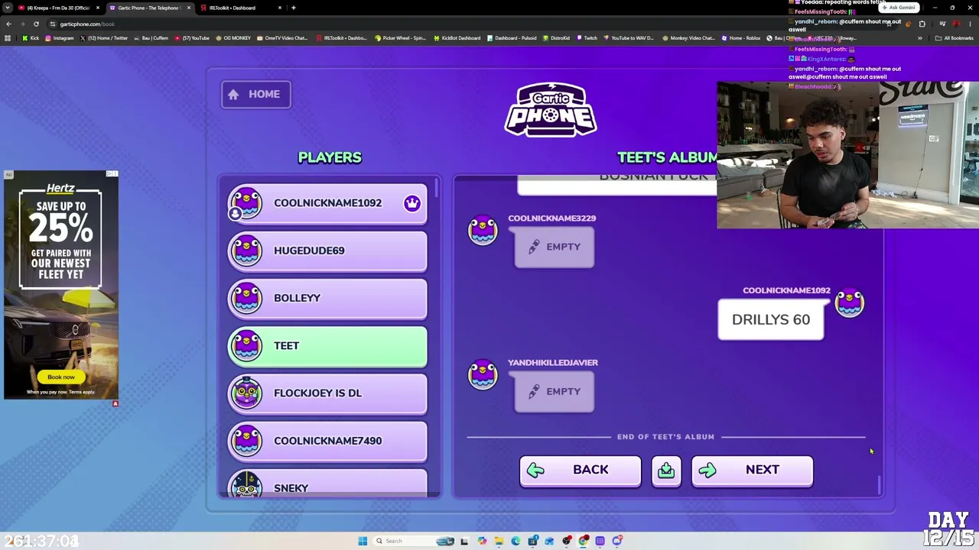Select player BOLLEYY
The image size is (979, 550).
click(x=327, y=298)
